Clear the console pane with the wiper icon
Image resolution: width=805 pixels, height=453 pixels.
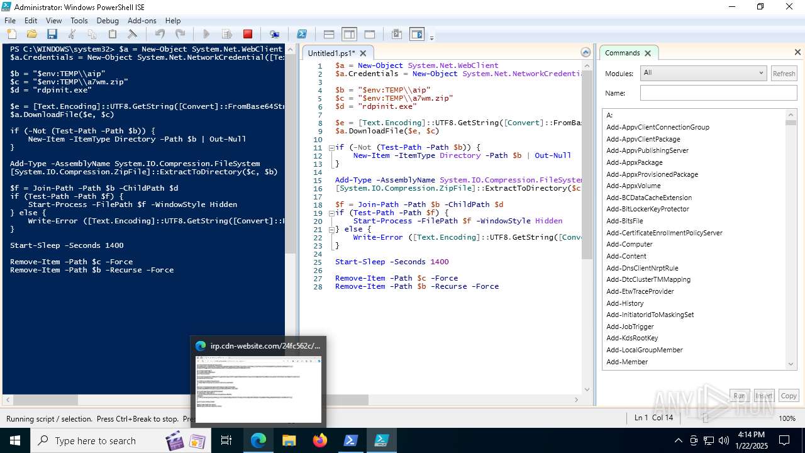[132, 34]
